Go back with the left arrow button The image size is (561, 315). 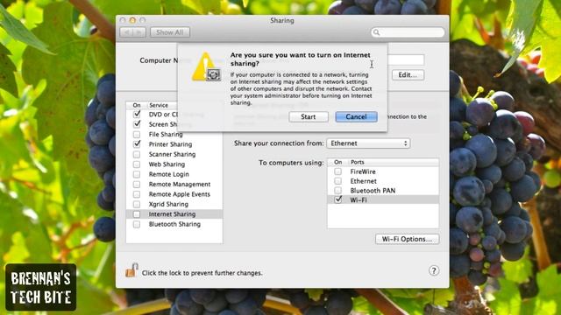[126, 32]
